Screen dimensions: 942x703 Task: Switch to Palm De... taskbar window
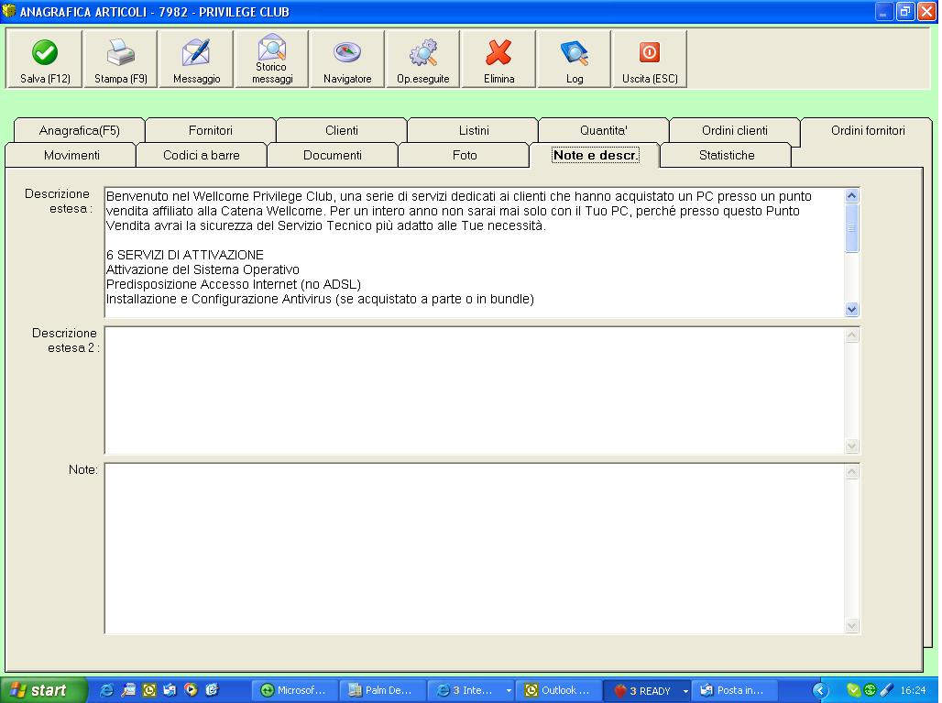click(x=382, y=690)
